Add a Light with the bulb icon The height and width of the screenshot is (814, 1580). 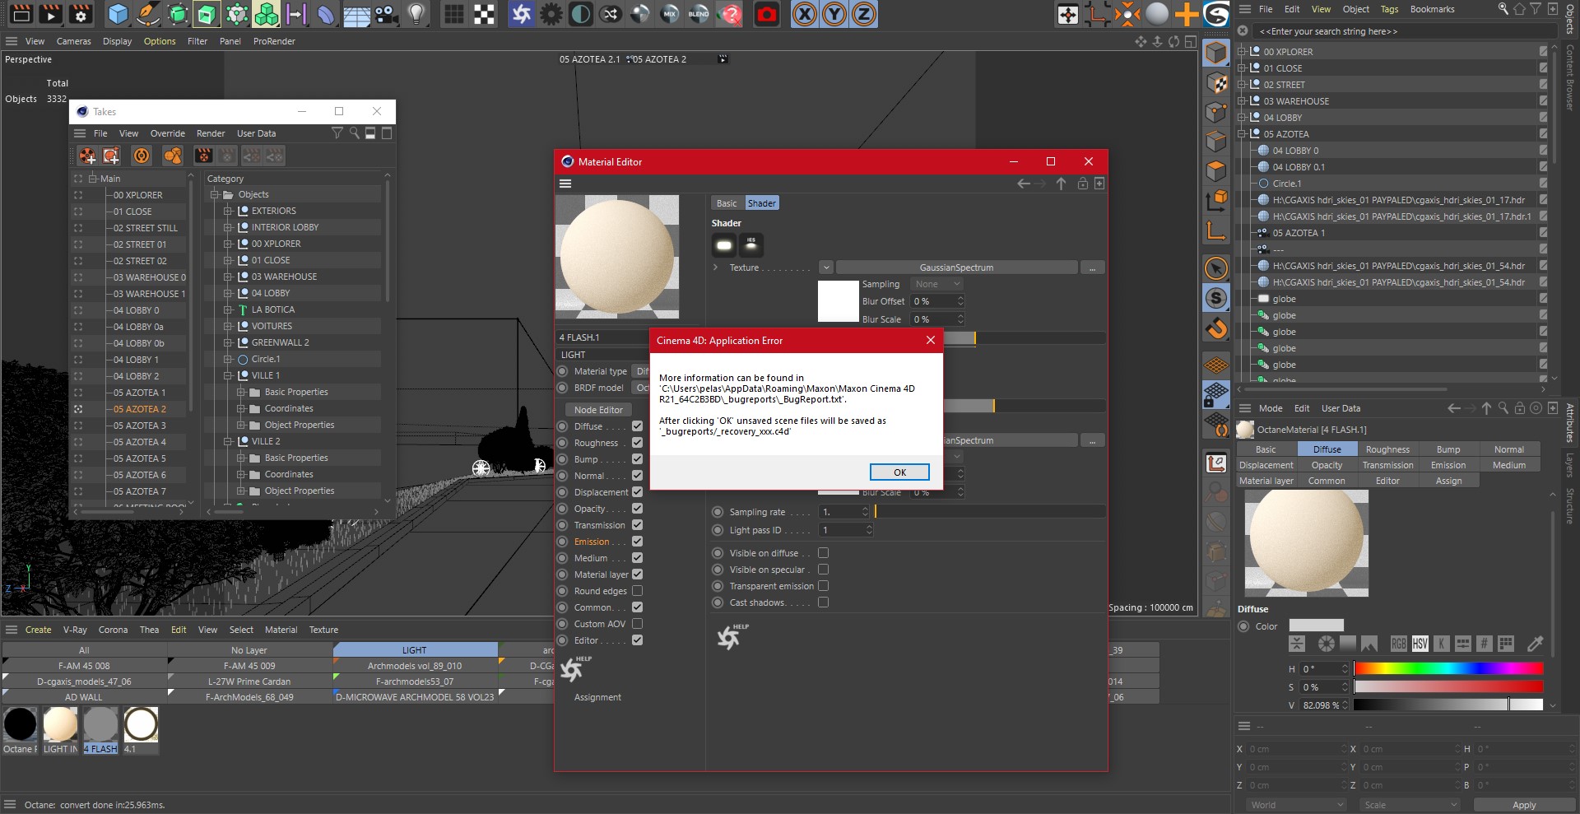coord(416,14)
